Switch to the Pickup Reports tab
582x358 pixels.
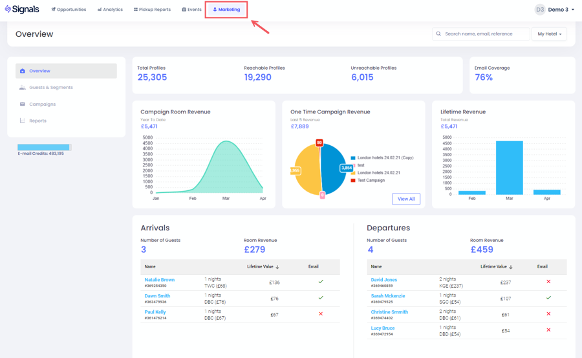152,10
